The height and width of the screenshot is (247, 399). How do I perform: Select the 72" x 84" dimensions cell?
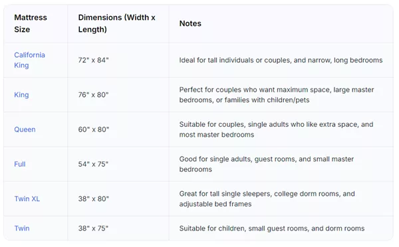click(x=93, y=60)
